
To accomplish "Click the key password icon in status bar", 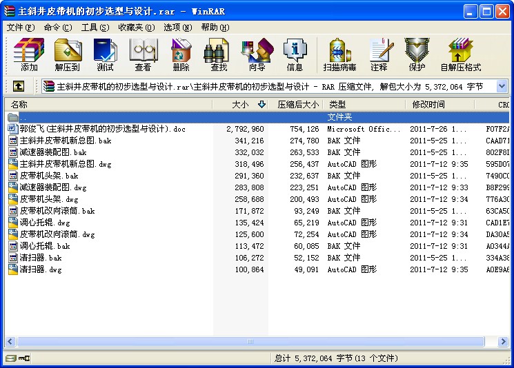I will [24, 358].
